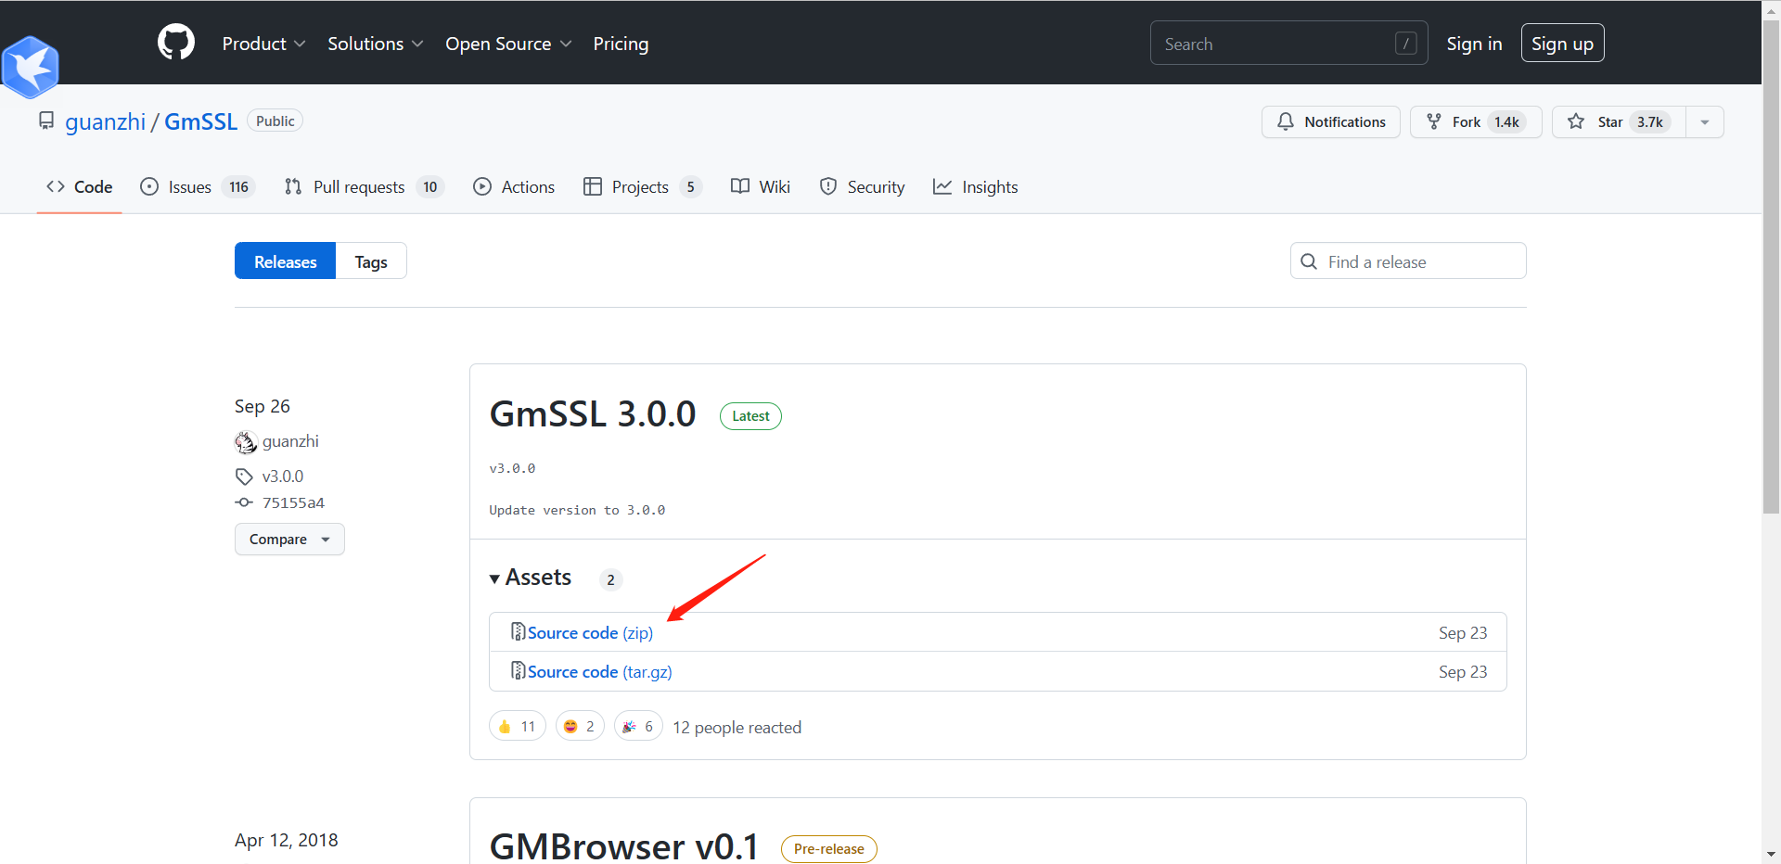Open the star lists dropdown arrow
Screen dimensions: 1781x864
pyautogui.click(x=1705, y=121)
